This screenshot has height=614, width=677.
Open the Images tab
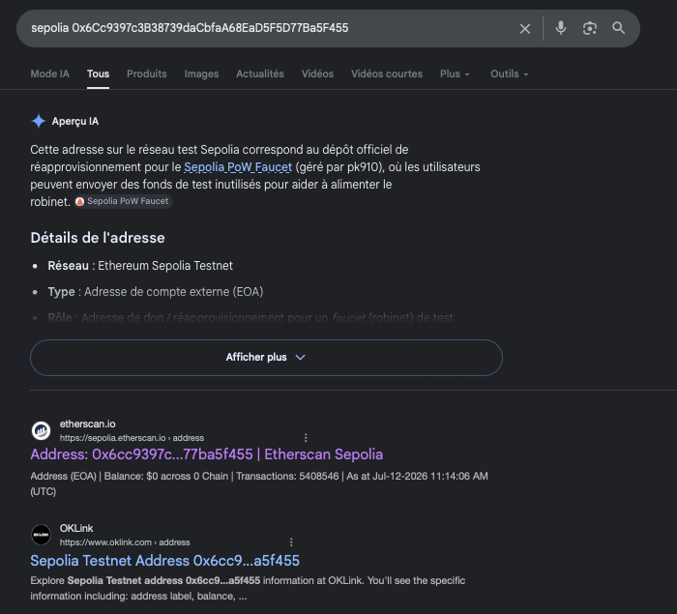[201, 73]
